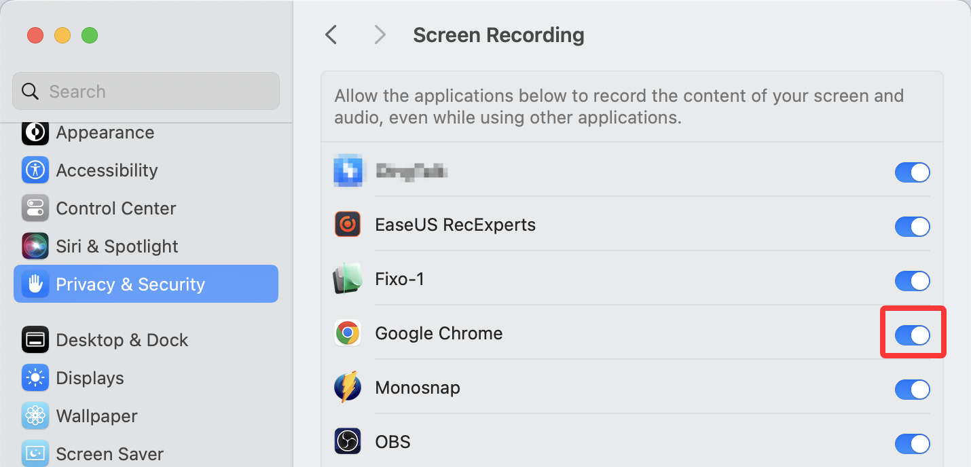The image size is (971, 467).
Task: Select Privacy & Security in the sidebar
Action: tap(129, 284)
